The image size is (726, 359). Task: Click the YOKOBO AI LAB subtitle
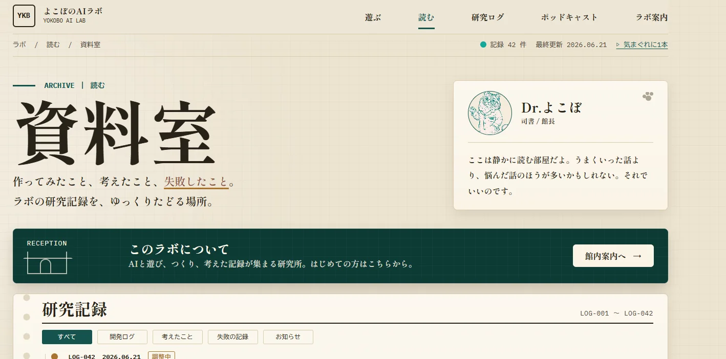point(65,21)
